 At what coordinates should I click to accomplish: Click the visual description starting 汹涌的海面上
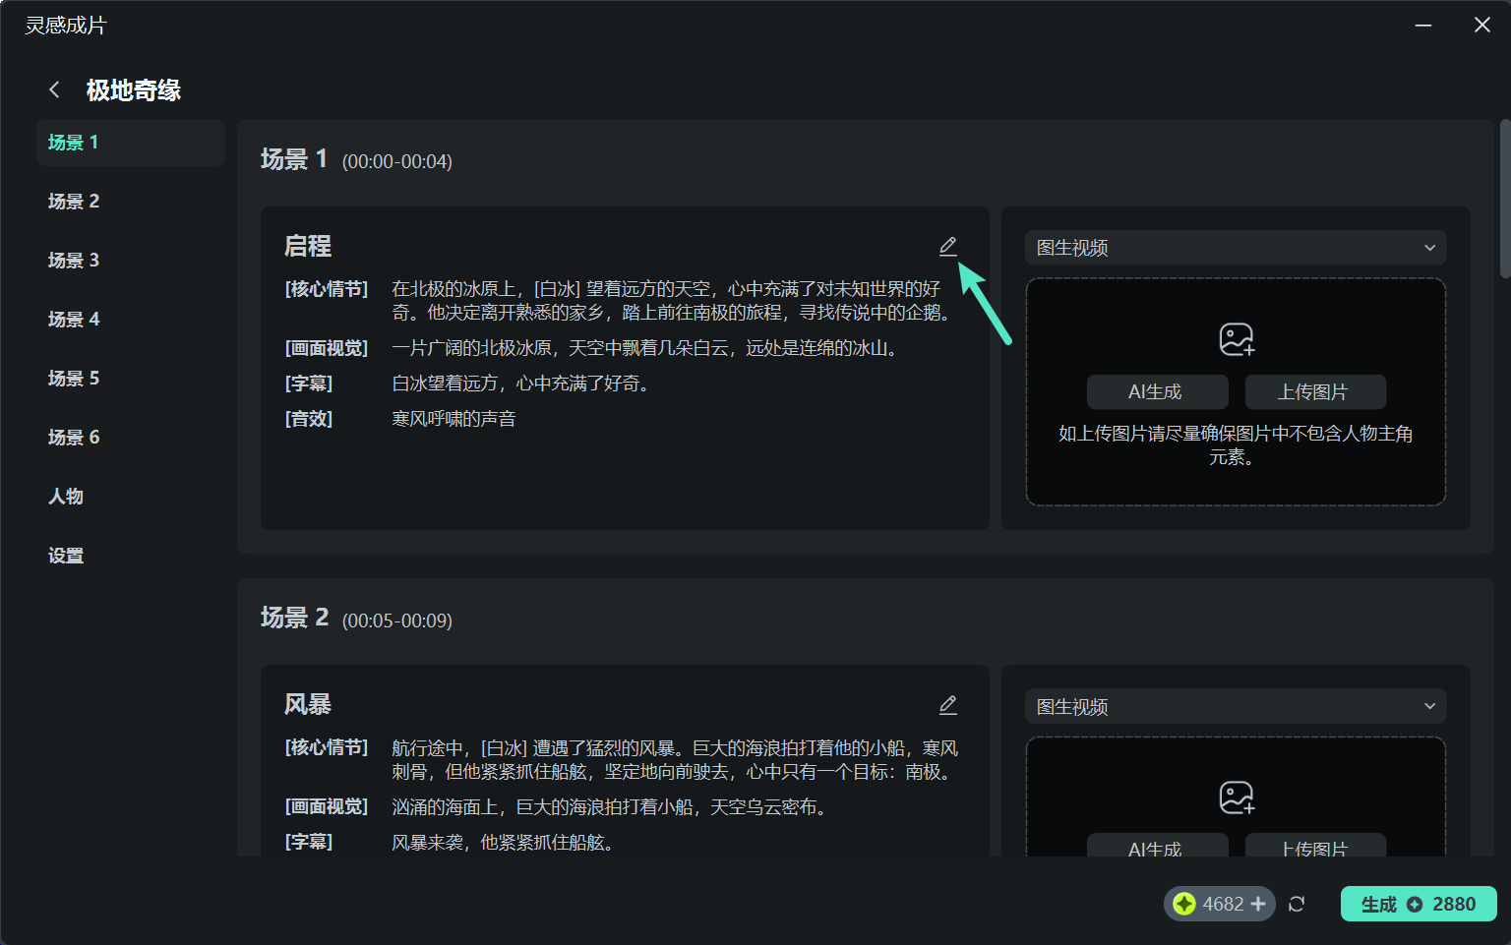611,807
